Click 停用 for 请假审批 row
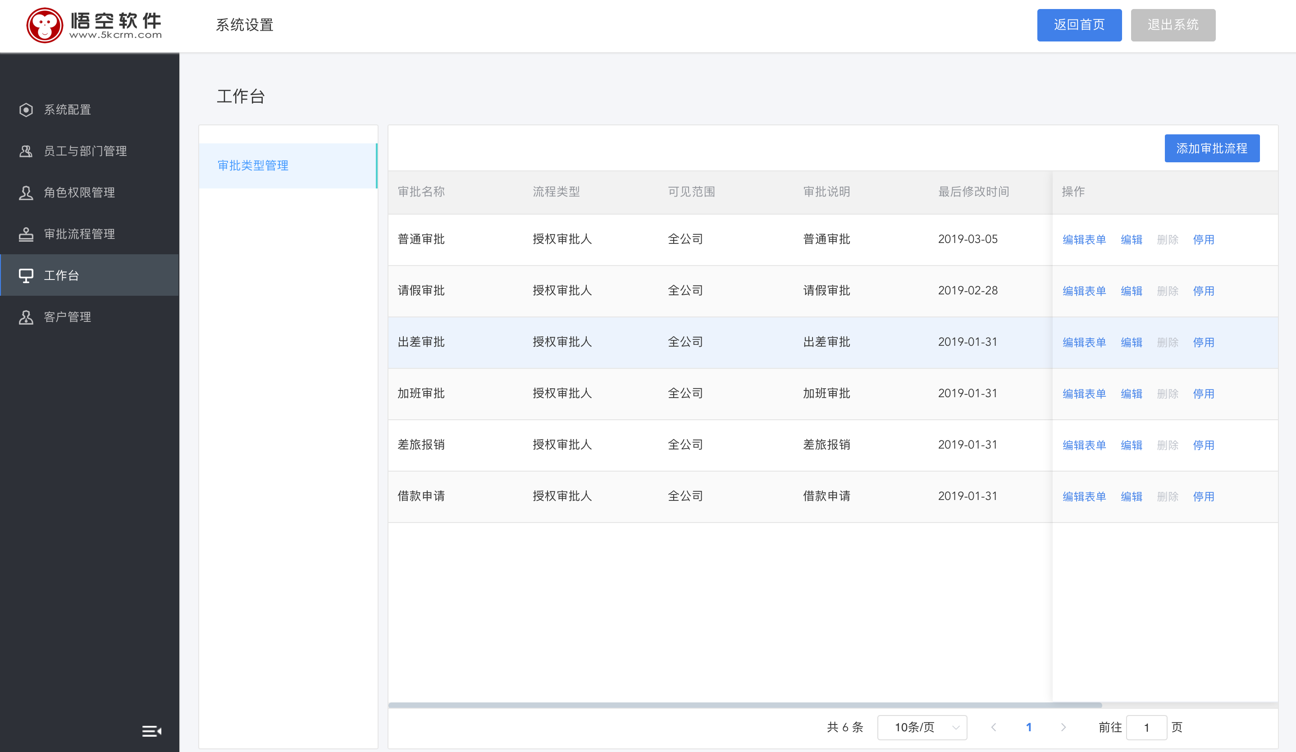This screenshot has height=752, width=1296. click(1204, 291)
